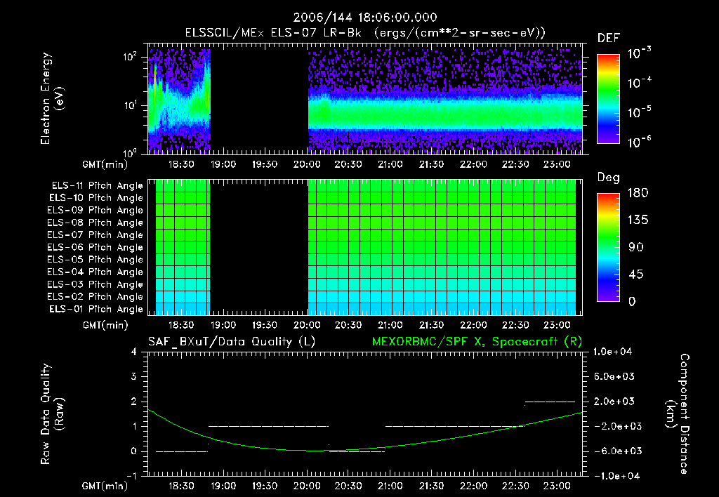719x497 pixels.
Task: Click the pitch angle grid data gap
Action: click(x=259, y=247)
